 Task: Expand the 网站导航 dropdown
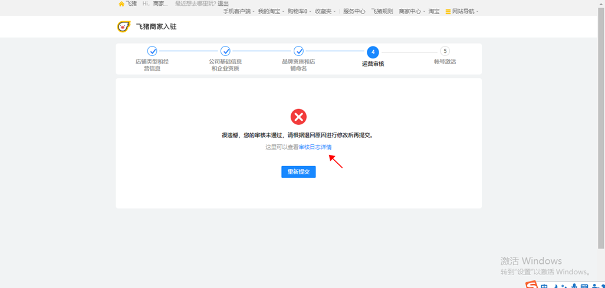tap(465, 12)
